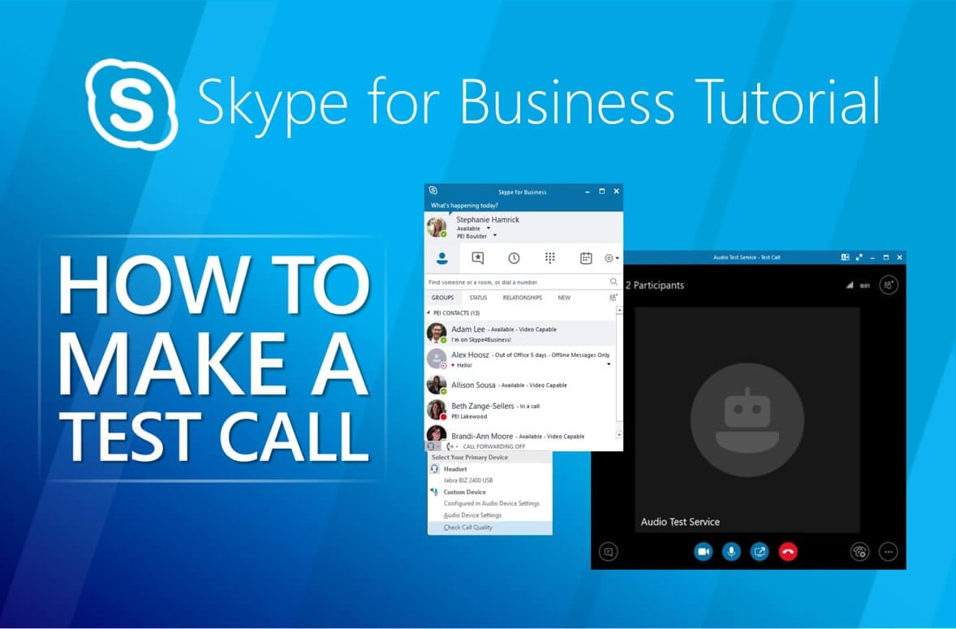Click the robot avatar in the call
Image resolution: width=956 pixels, height=629 pixels.
[747, 420]
